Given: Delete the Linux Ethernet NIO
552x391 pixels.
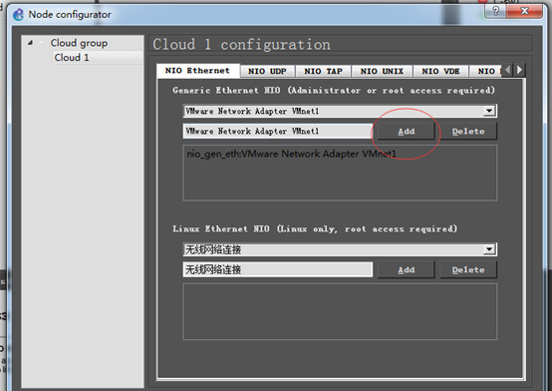Looking at the screenshot, I should pos(468,270).
